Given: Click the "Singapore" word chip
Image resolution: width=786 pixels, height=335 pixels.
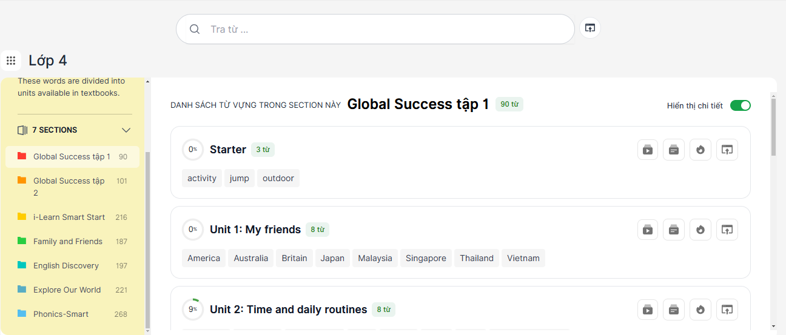Looking at the screenshot, I should (x=426, y=258).
